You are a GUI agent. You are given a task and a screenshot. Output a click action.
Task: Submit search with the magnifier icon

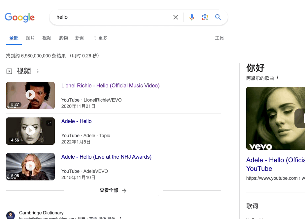(218, 17)
